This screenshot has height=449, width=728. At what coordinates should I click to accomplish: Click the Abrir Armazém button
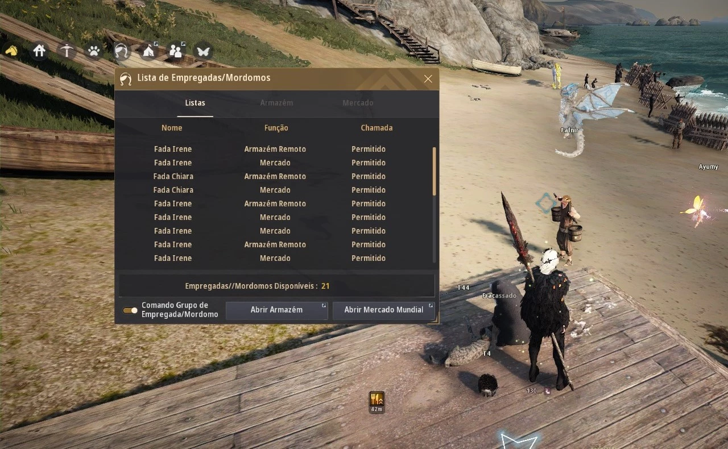(277, 310)
